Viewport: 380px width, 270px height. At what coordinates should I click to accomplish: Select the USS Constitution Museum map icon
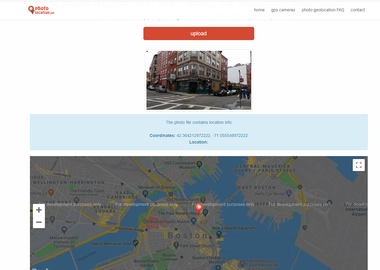pos(200,164)
